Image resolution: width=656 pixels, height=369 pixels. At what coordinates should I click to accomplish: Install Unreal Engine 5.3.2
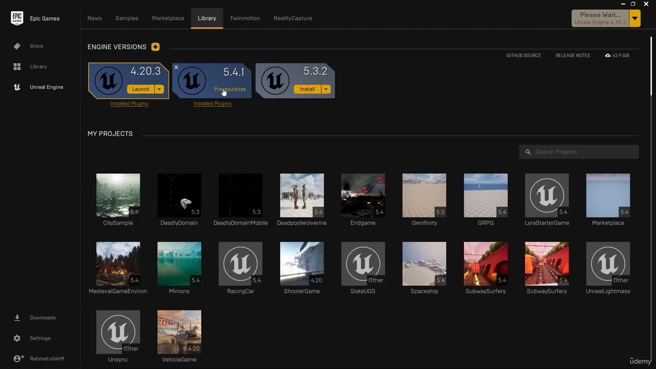pyautogui.click(x=307, y=89)
